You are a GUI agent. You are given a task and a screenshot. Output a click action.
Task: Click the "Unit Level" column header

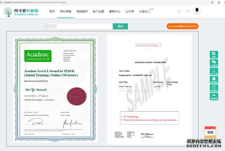(158, 82)
